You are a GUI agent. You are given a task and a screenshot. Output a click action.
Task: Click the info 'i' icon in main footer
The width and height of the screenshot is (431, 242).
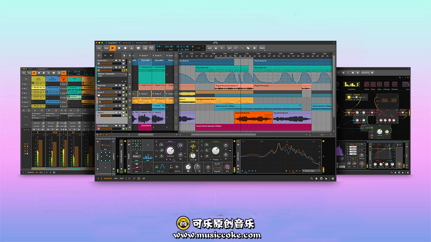(x=98, y=179)
